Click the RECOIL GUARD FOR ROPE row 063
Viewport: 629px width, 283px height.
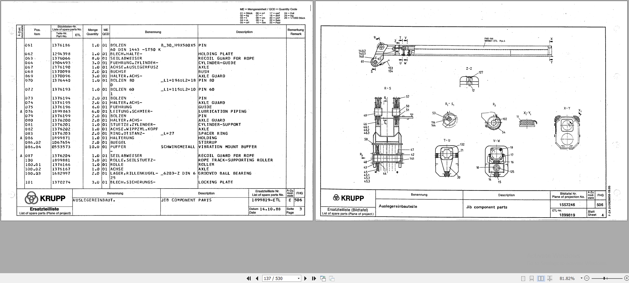(226, 58)
